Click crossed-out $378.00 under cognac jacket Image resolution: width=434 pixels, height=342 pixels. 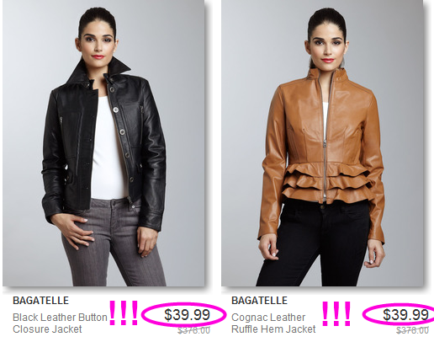click(x=412, y=330)
